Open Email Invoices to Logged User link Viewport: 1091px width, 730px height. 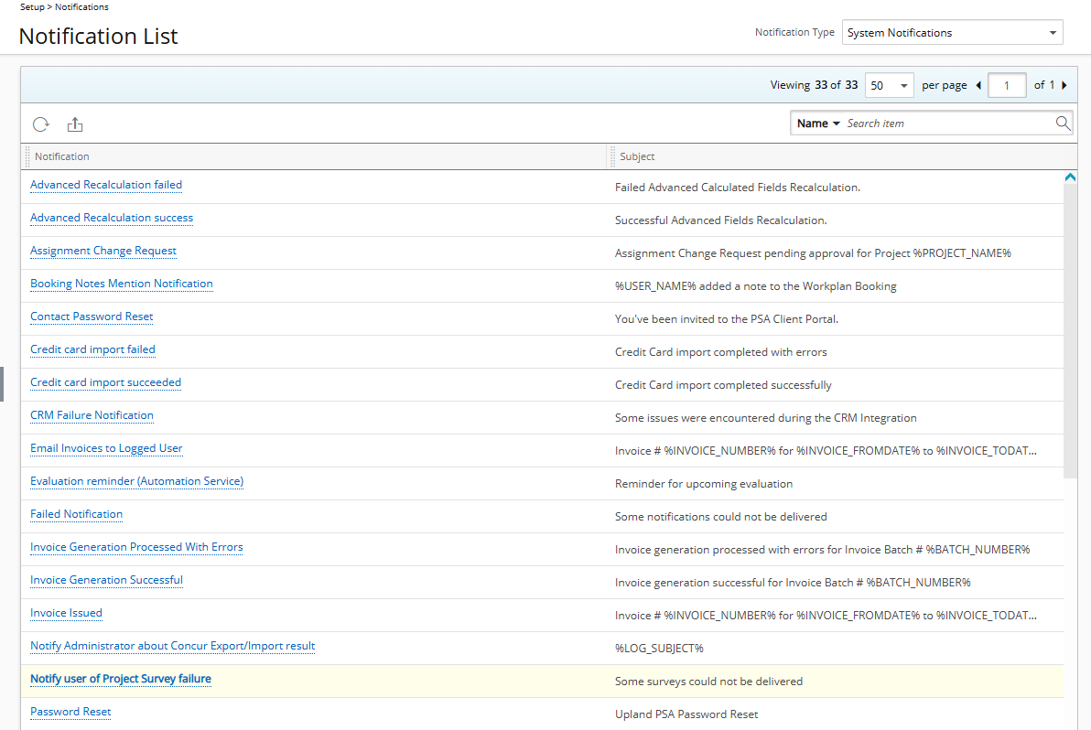click(106, 448)
